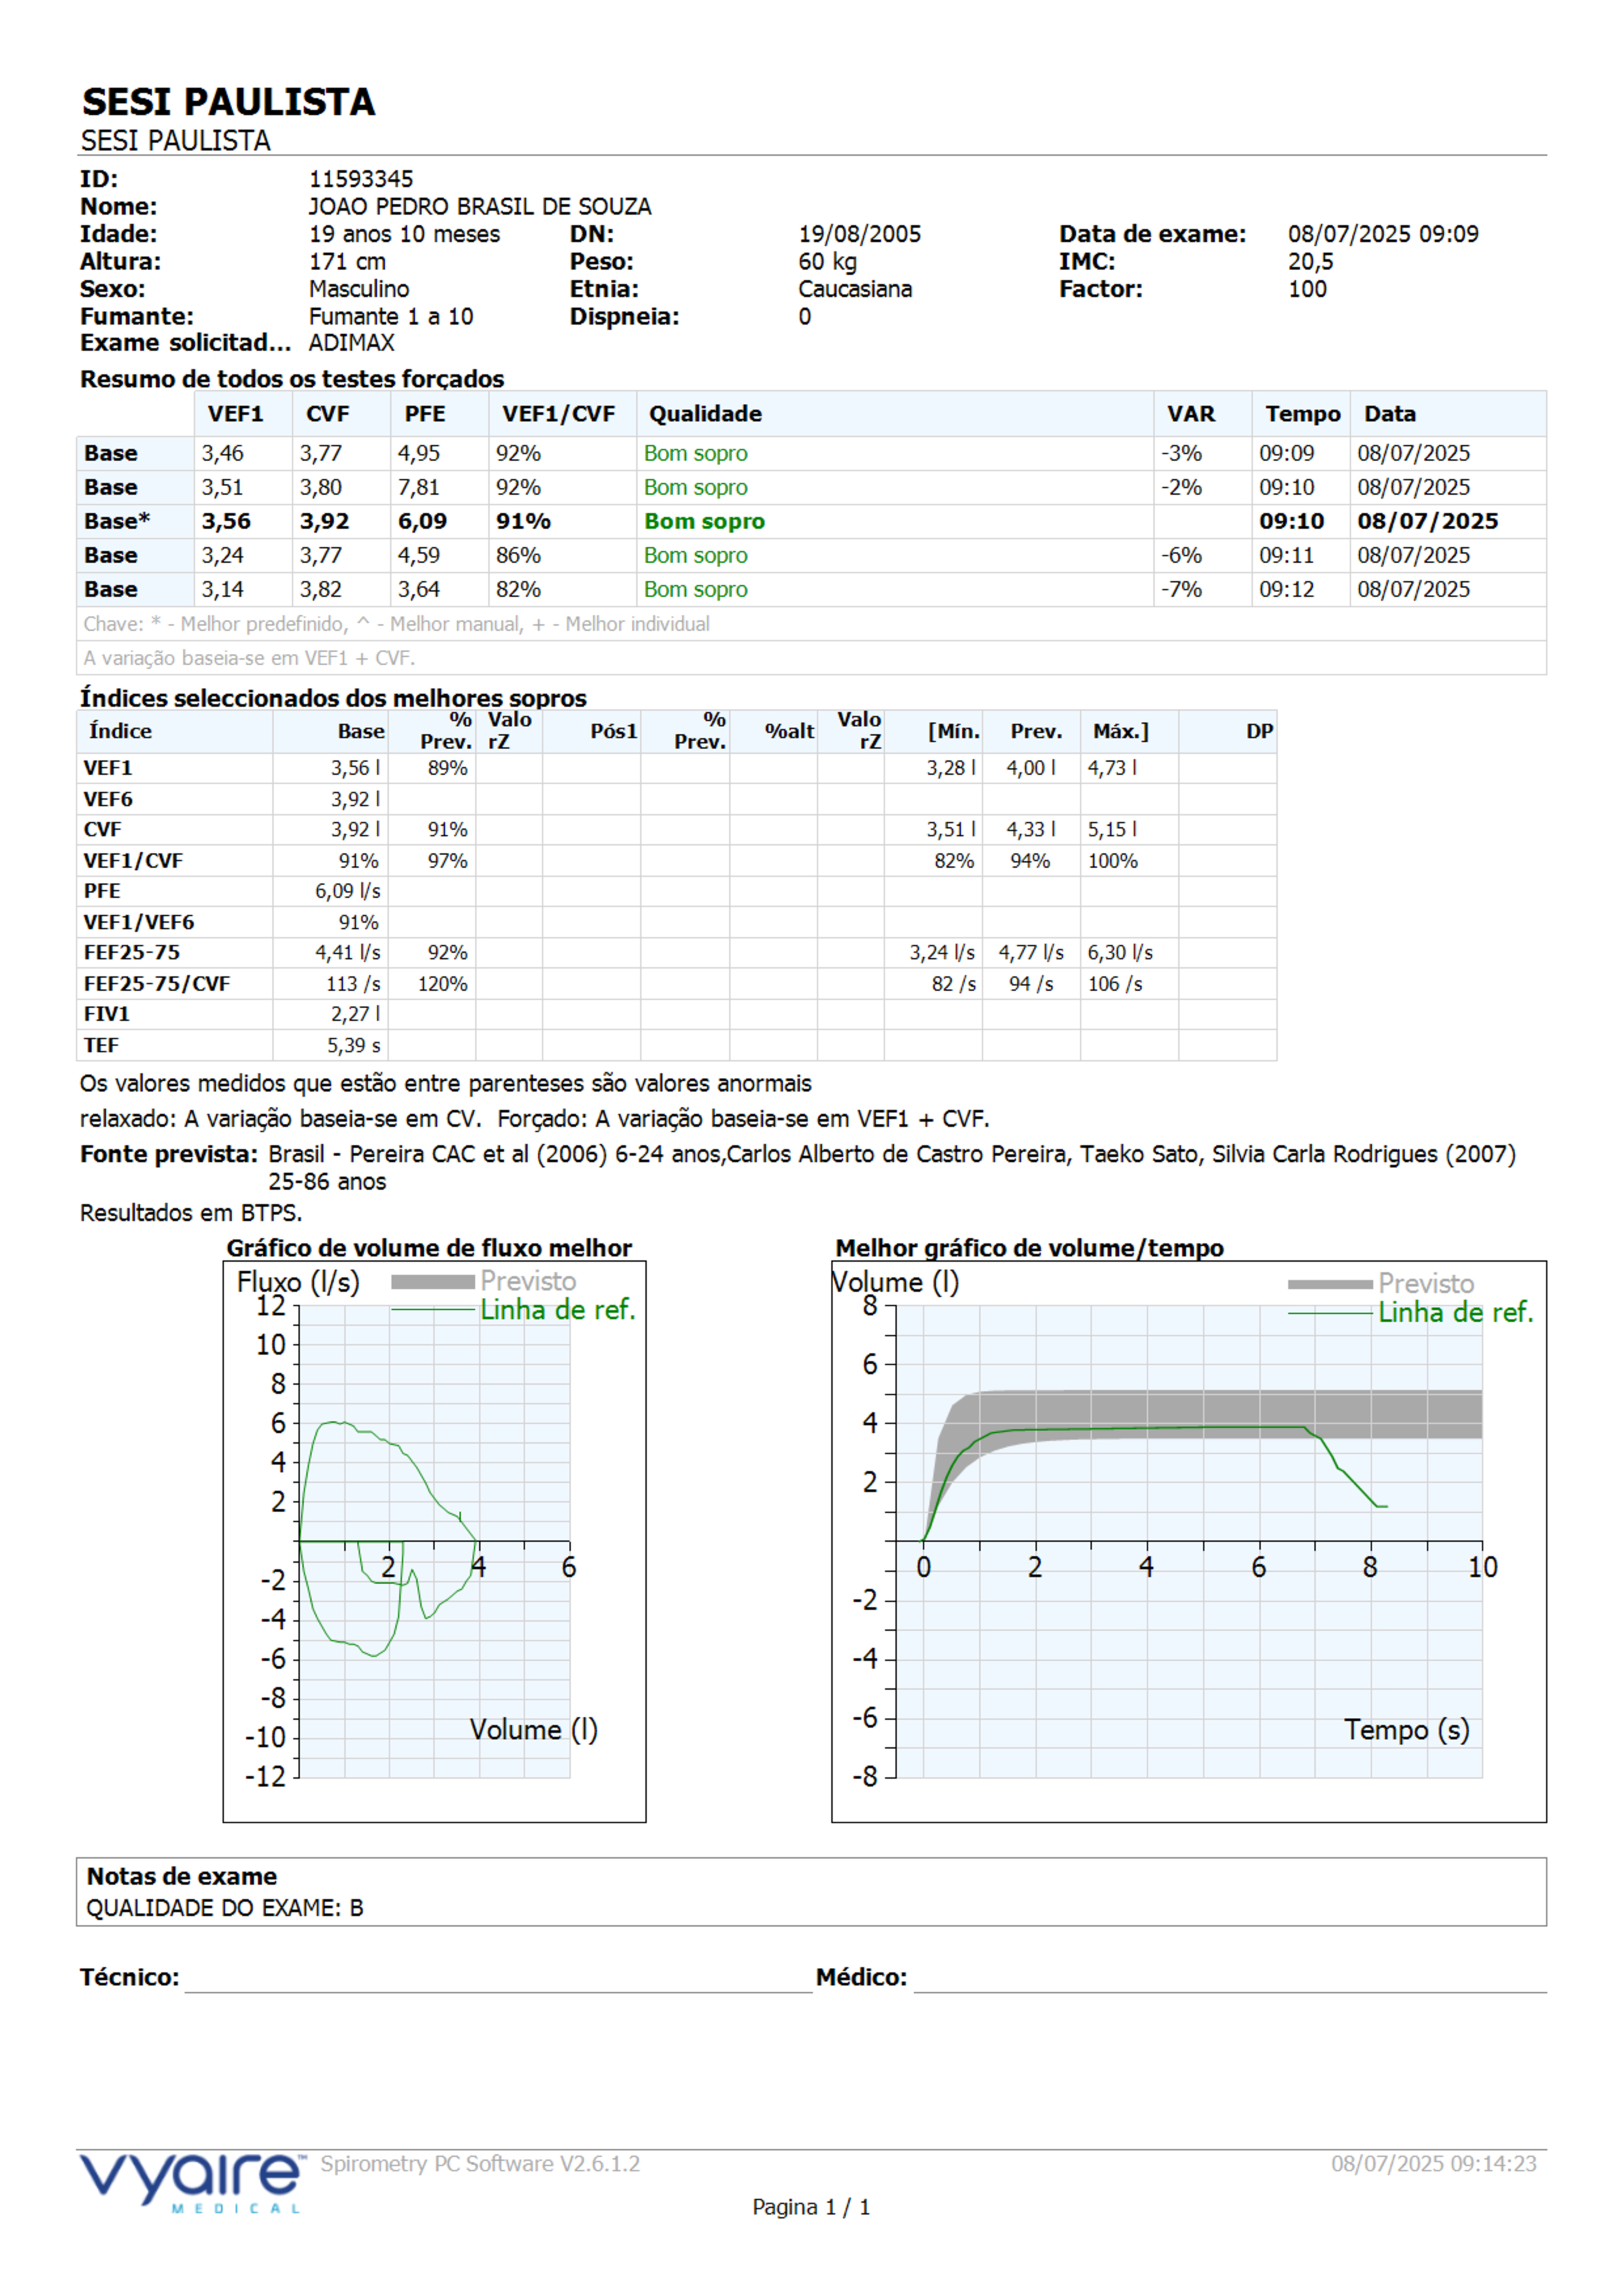Click the Spirometry PC Software V2.6.1.2 text
The height and width of the screenshot is (2295, 1624).
coord(480,2164)
